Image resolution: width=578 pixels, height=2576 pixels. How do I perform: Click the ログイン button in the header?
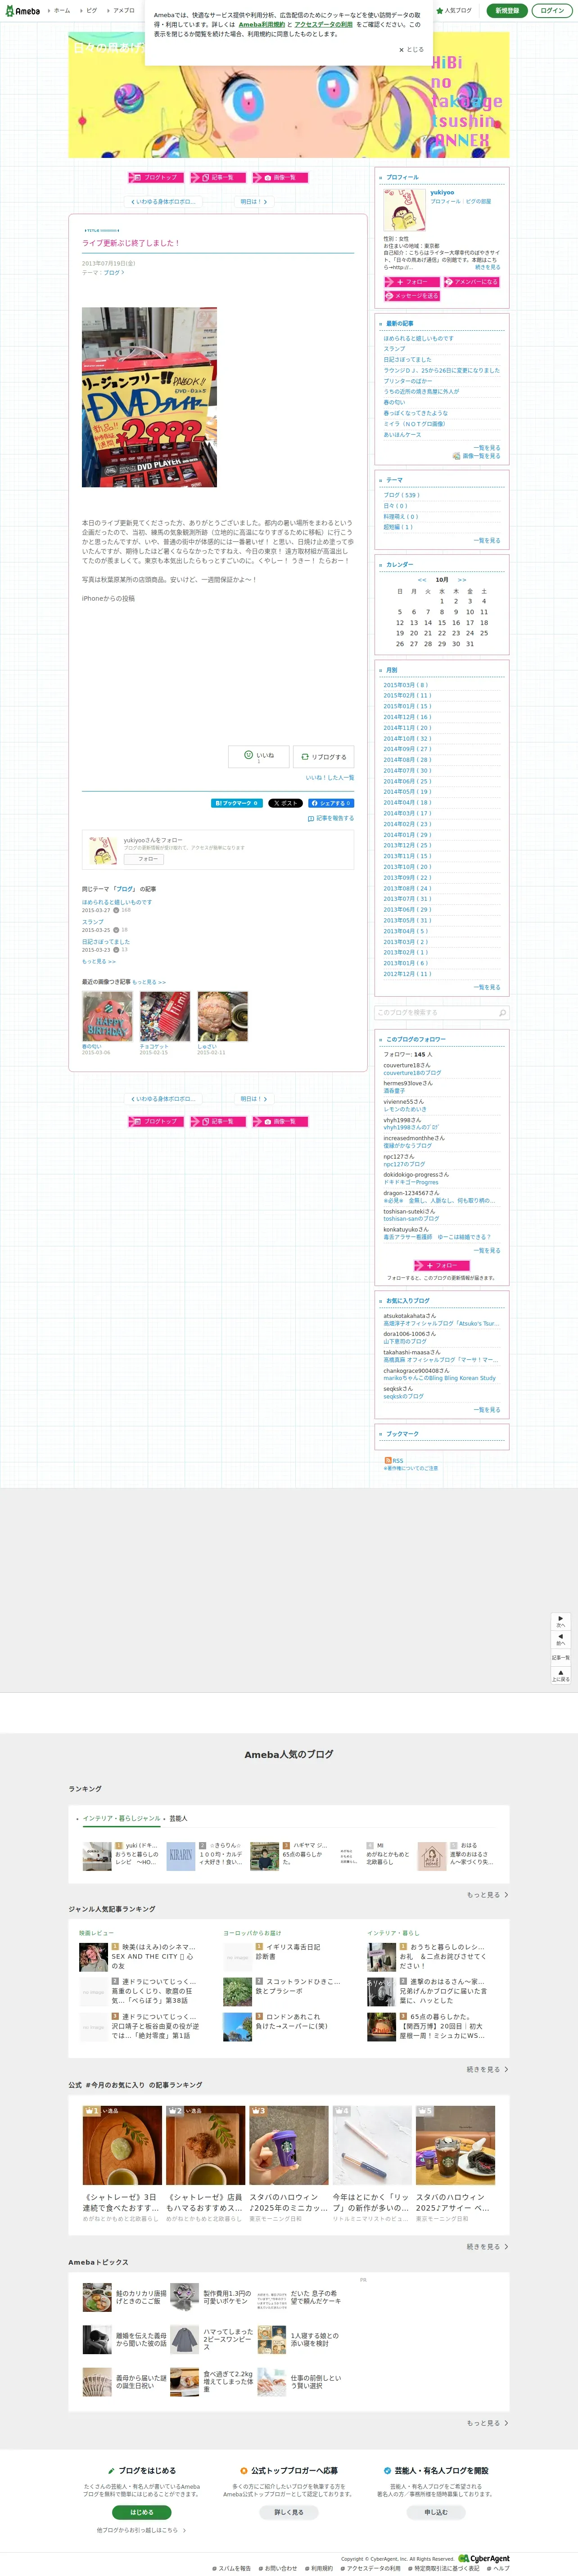click(552, 11)
